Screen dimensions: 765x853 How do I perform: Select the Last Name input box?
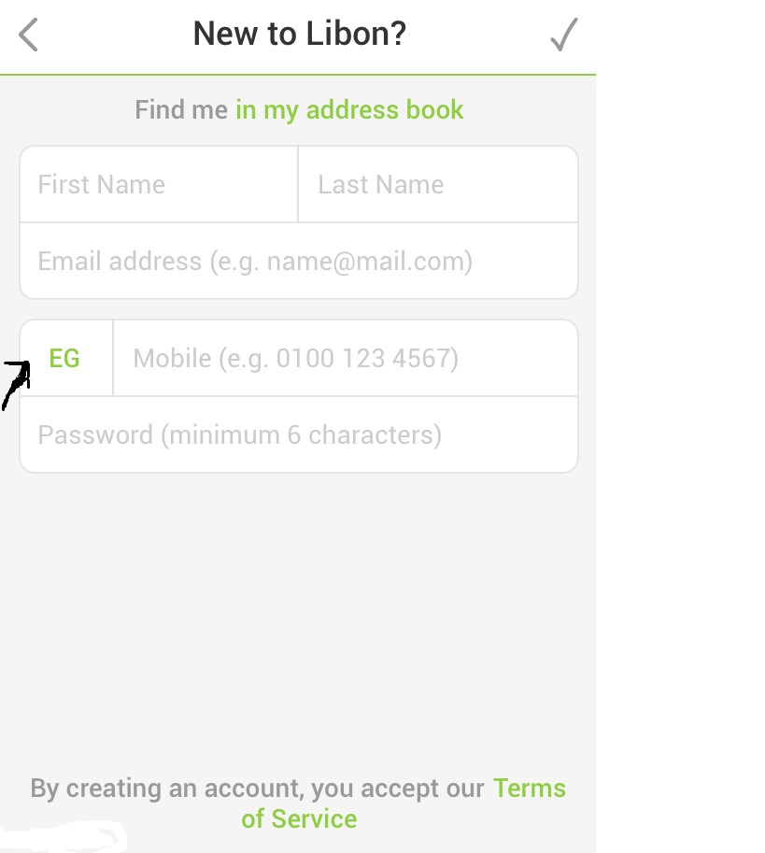437,185
